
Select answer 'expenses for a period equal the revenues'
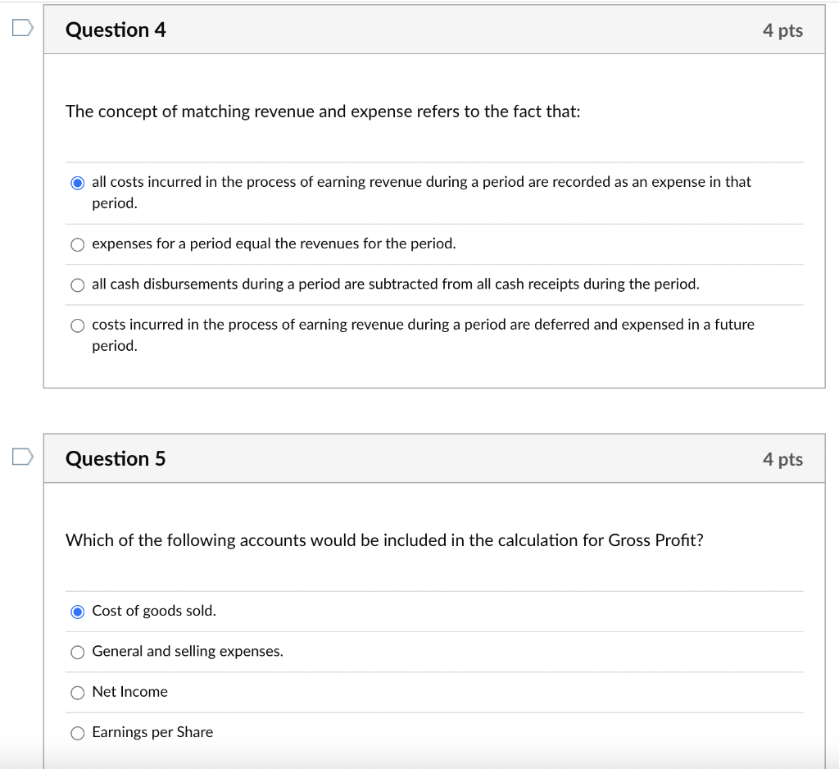(x=77, y=243)
